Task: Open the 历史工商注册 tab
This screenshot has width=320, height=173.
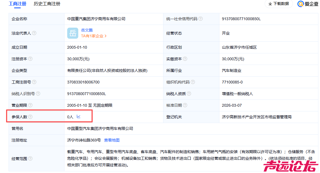Action: 47,4
